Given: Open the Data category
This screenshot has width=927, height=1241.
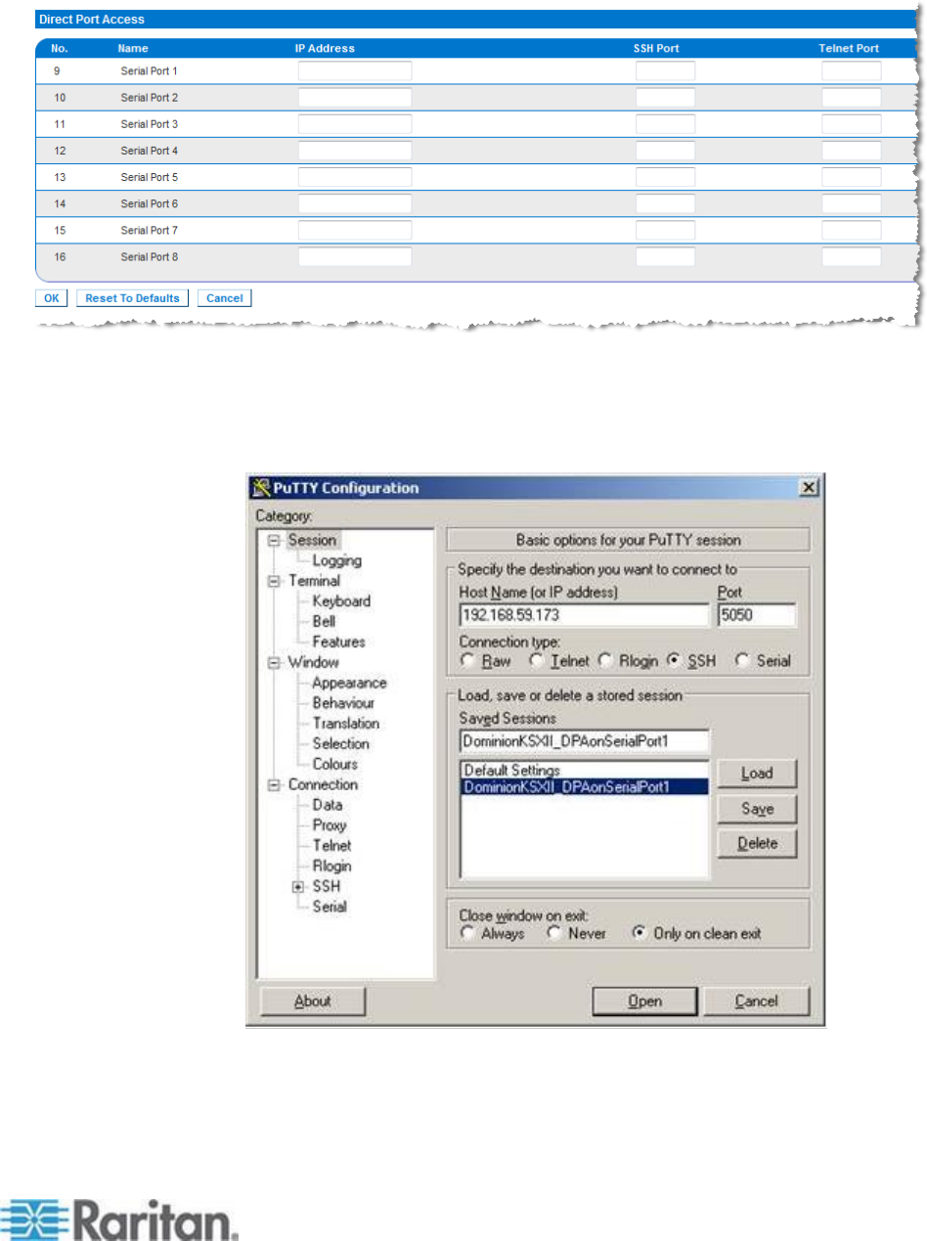Looking at the screenshot, I should [327, 805].
